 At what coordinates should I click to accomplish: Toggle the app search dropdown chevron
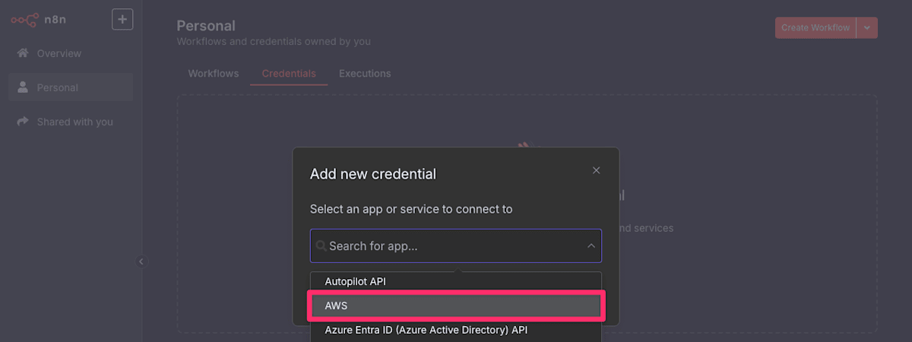pos(591,246)
